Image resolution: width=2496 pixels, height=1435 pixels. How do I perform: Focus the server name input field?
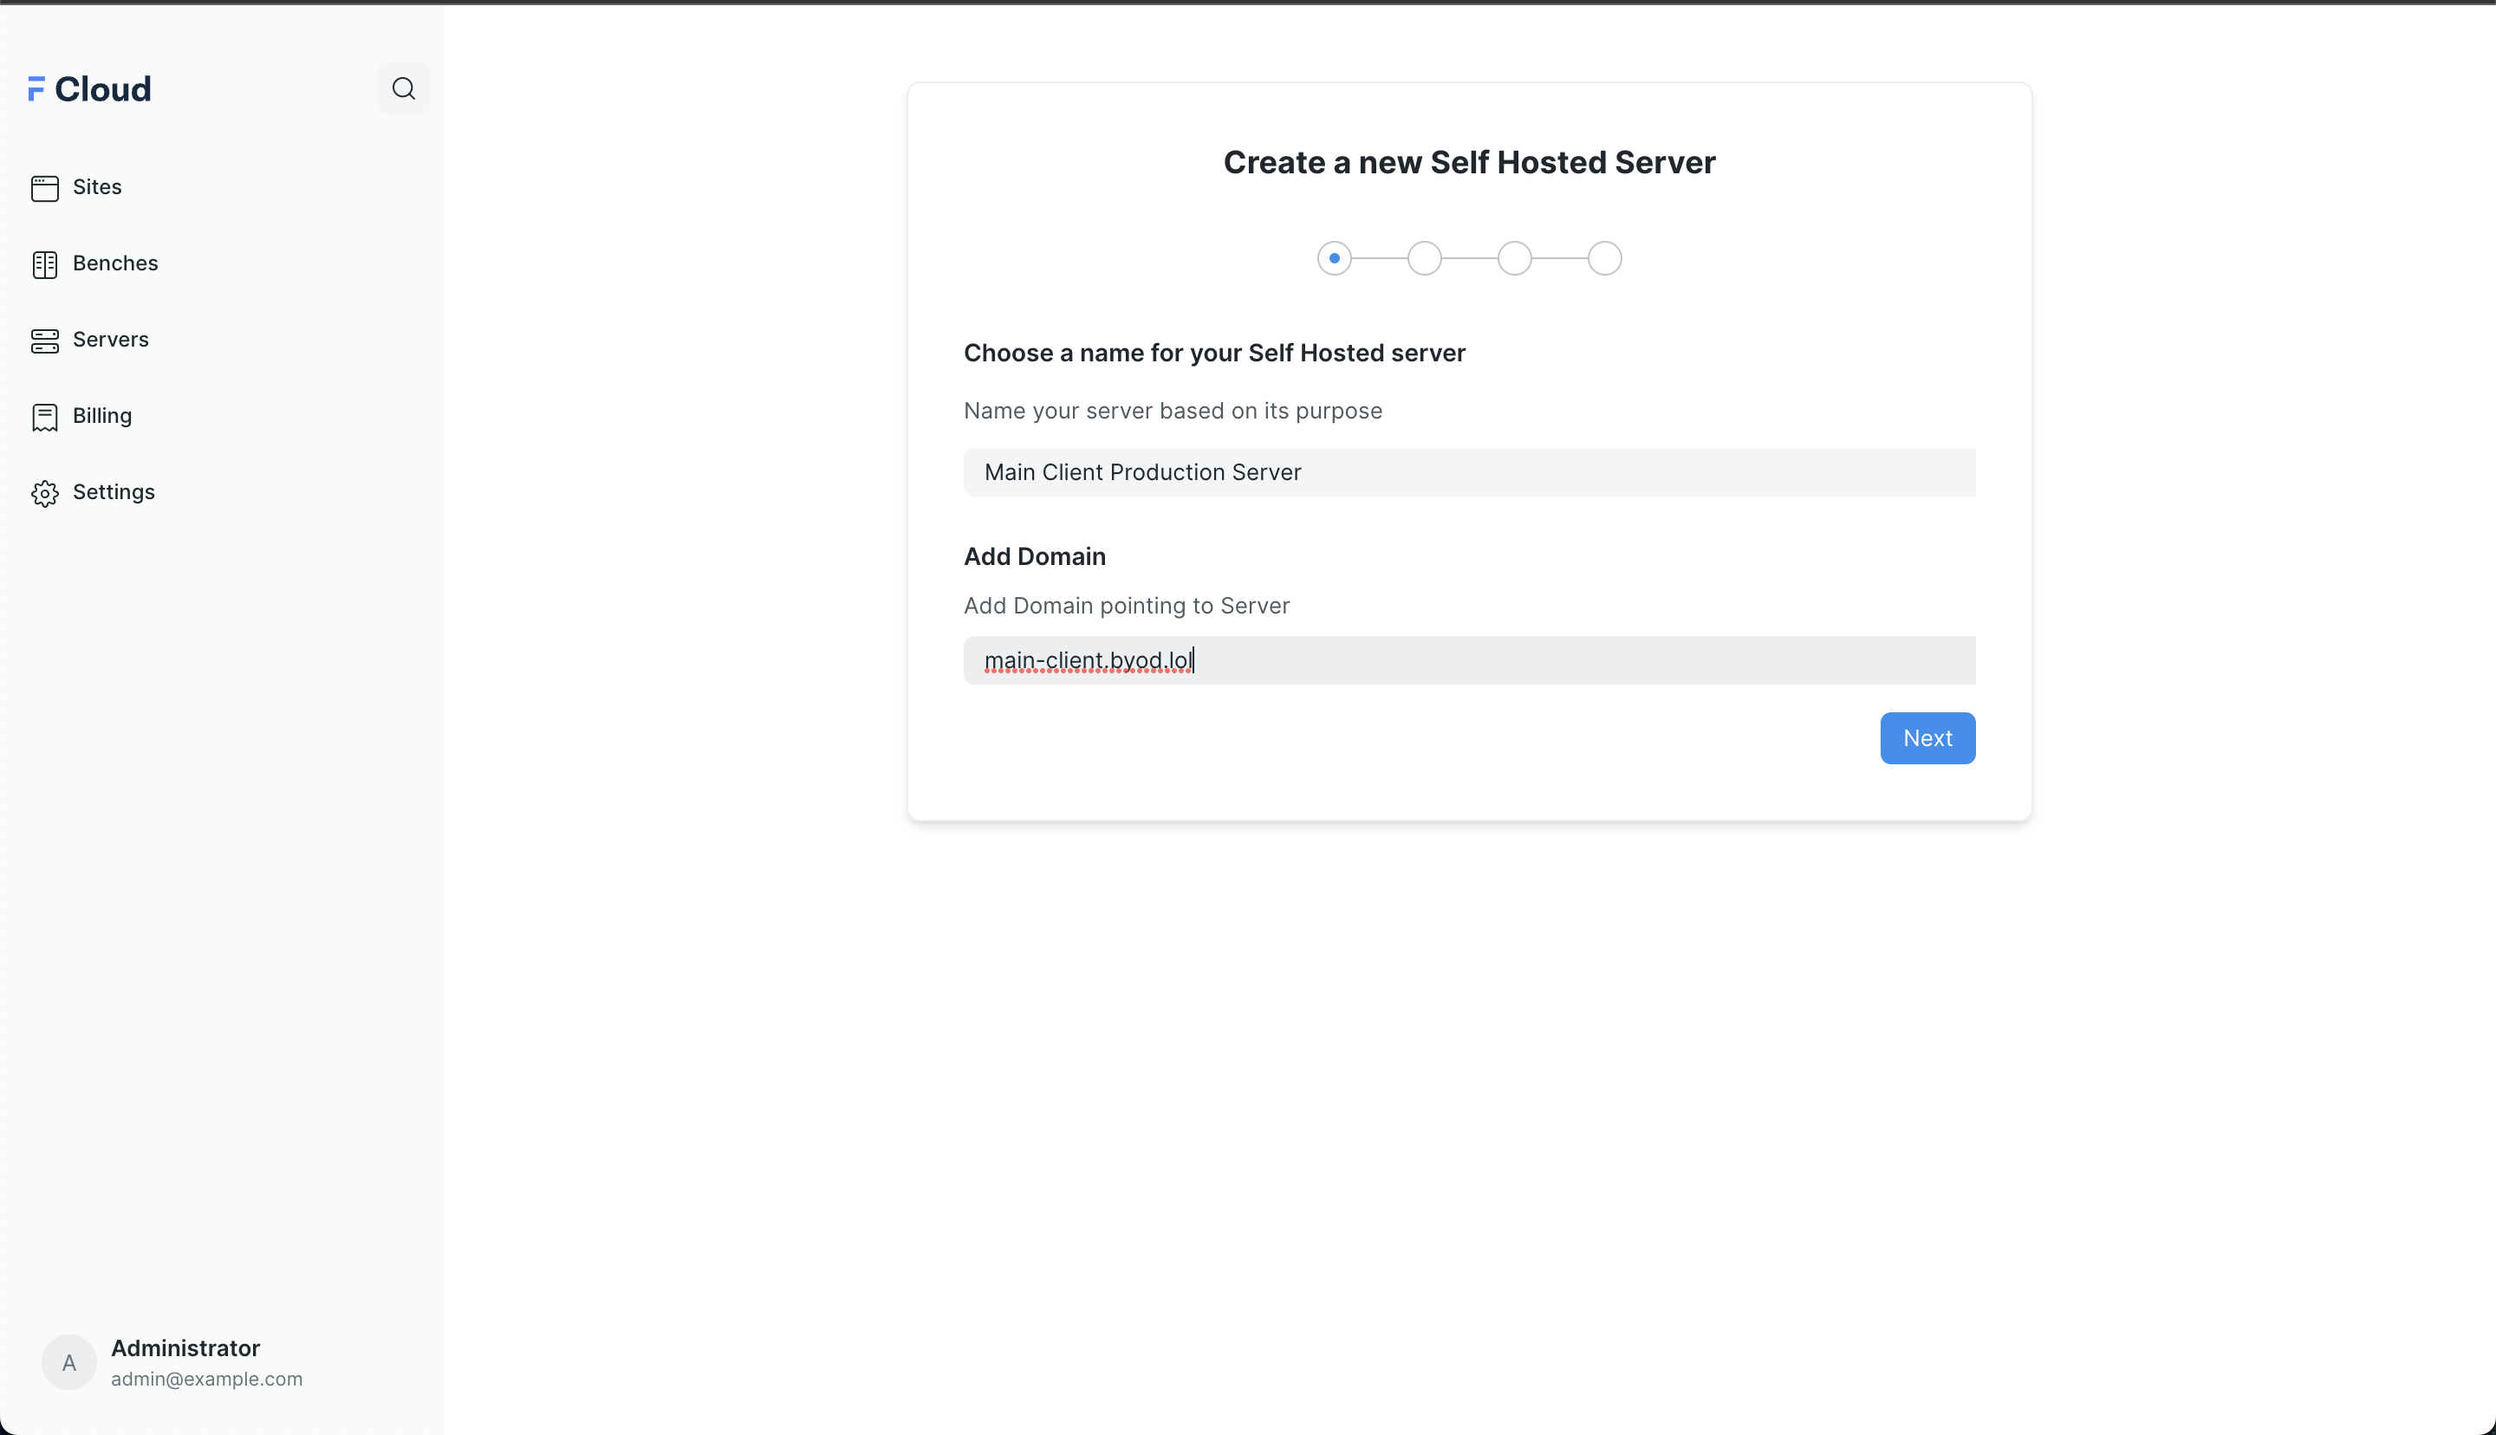pos(1469,472)
